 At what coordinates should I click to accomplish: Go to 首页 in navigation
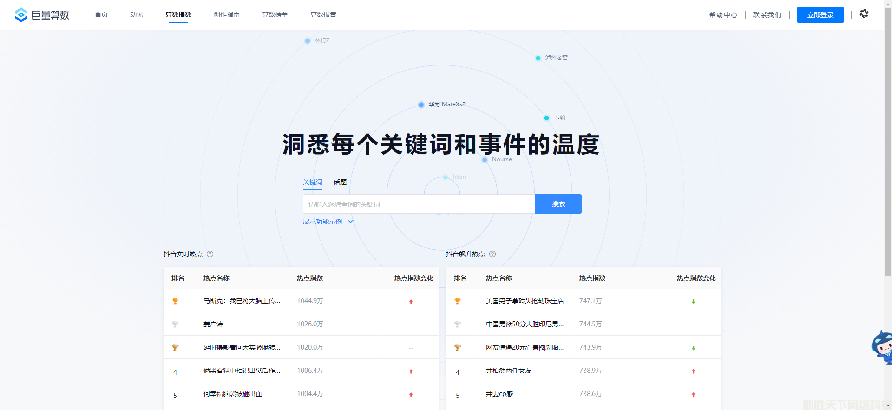point(101,14)
